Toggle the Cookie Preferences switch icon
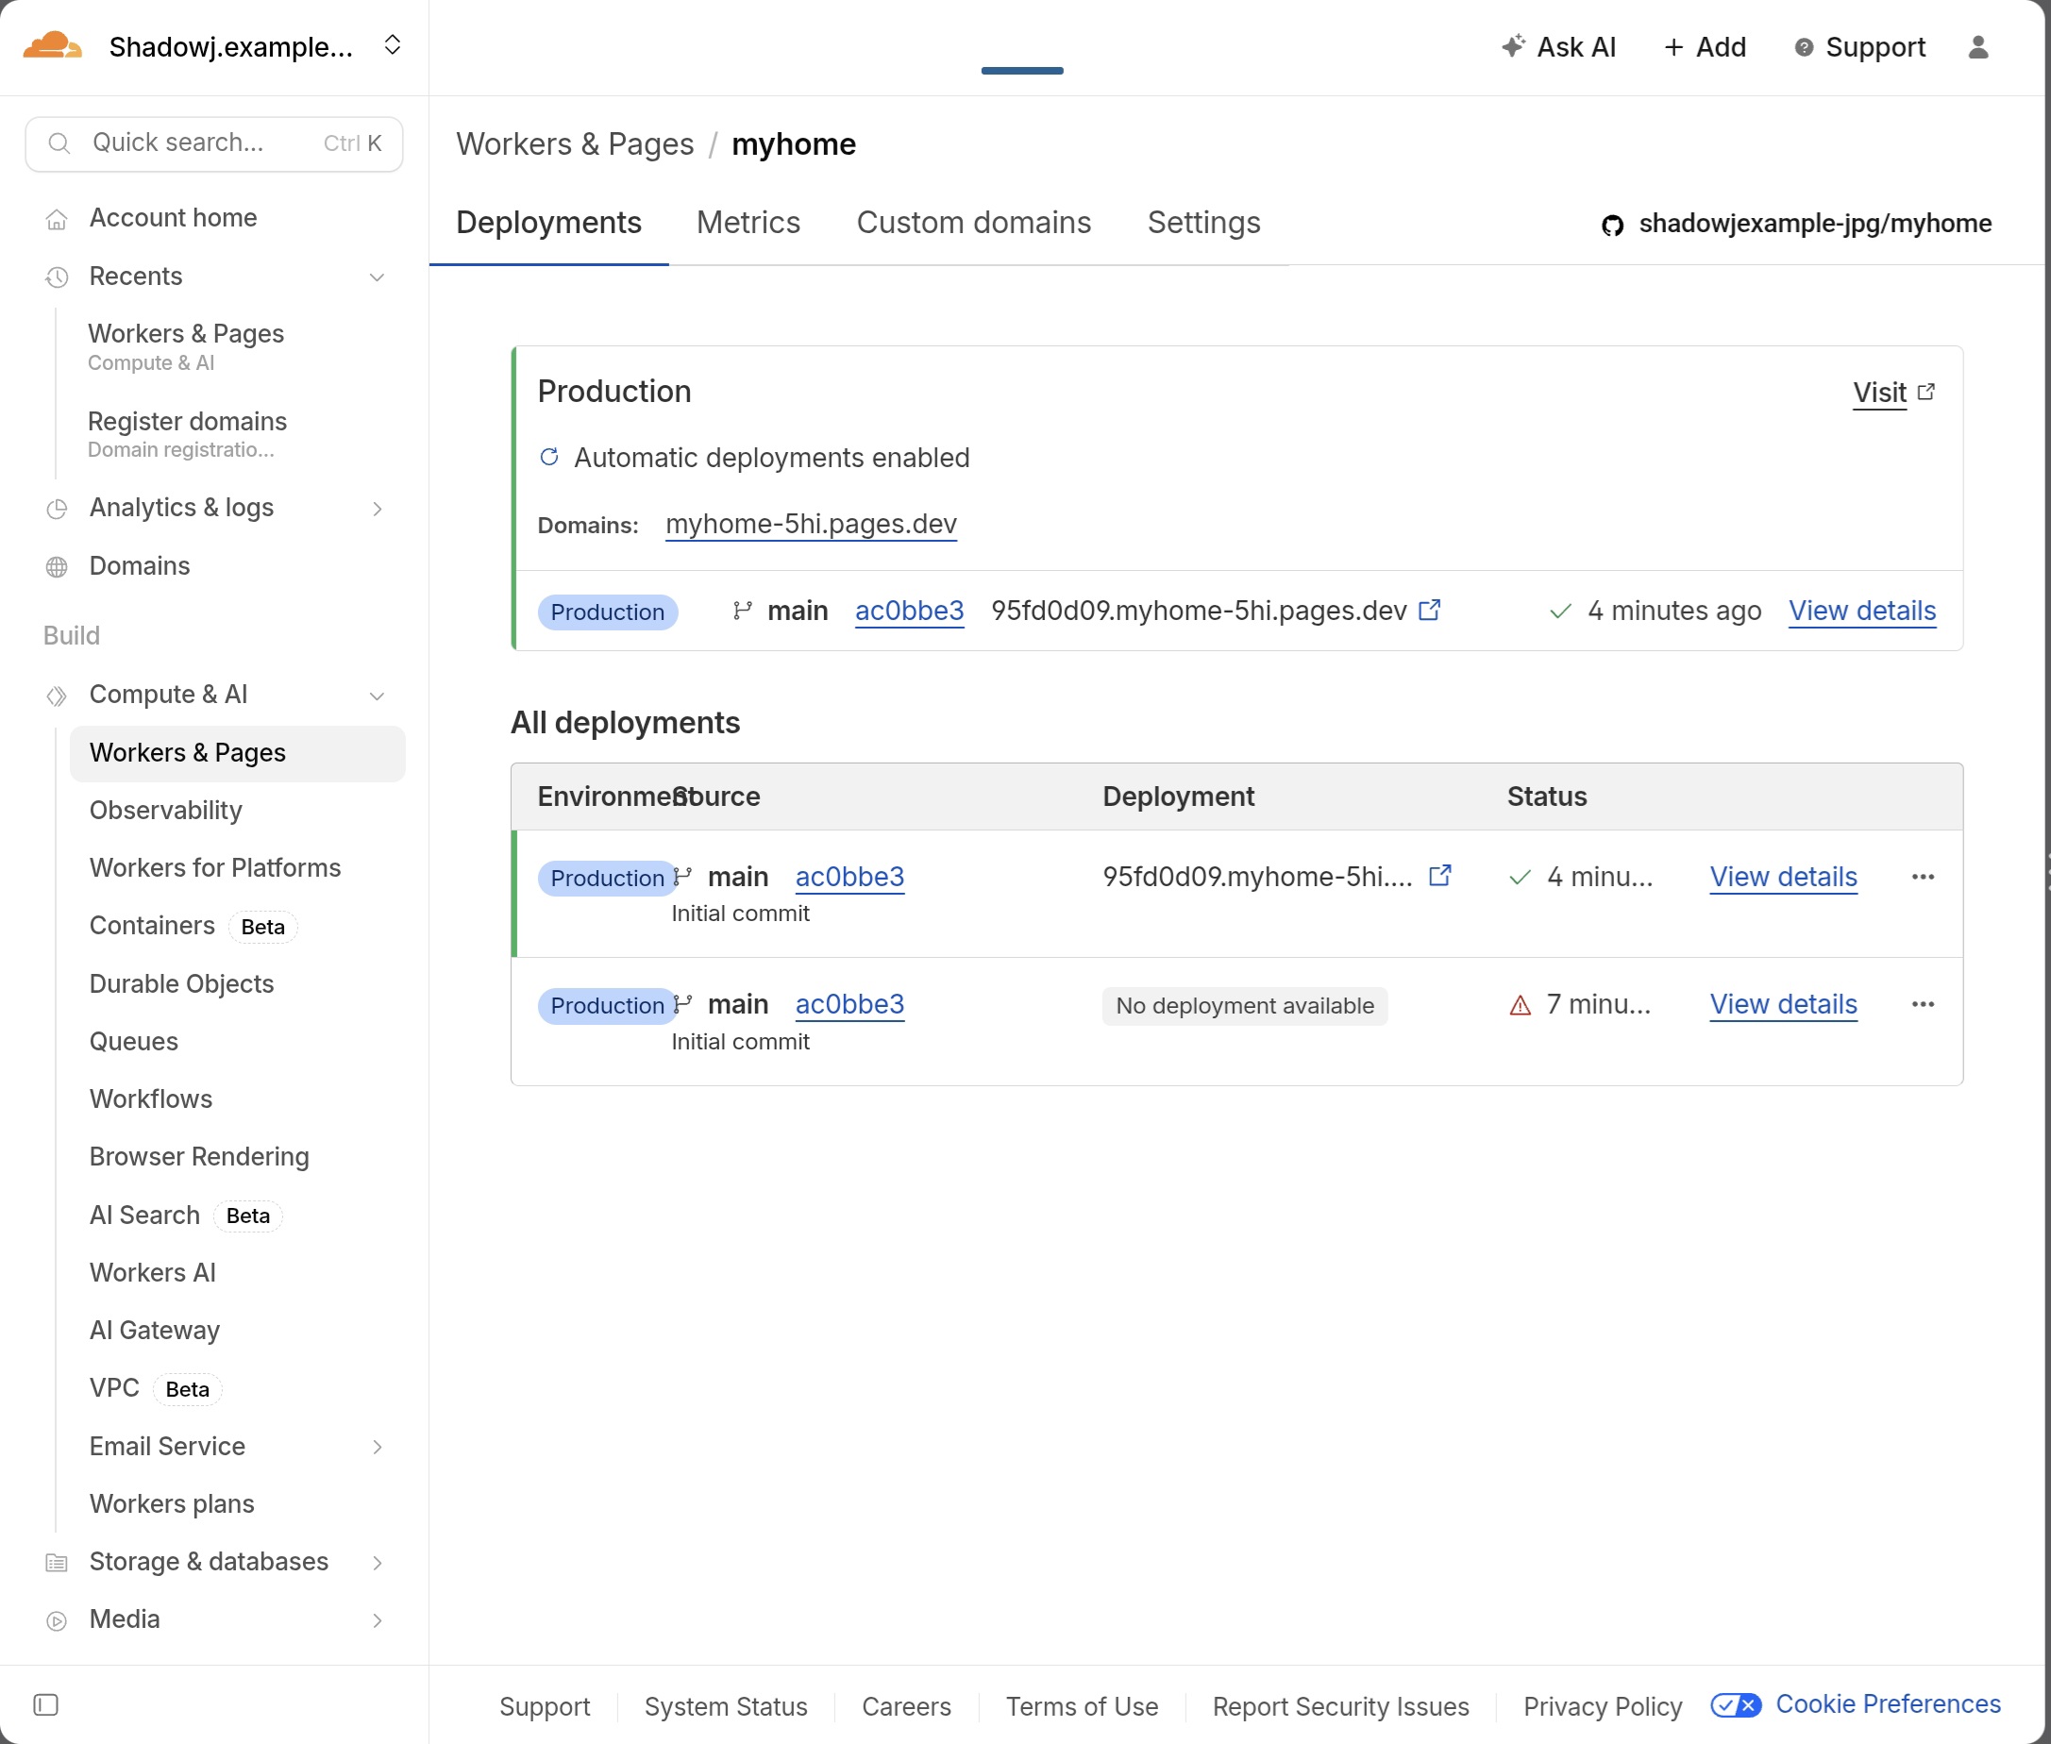Image resolution: width=2051 pixels, height=1744 pixels. coord(1736,1704)
